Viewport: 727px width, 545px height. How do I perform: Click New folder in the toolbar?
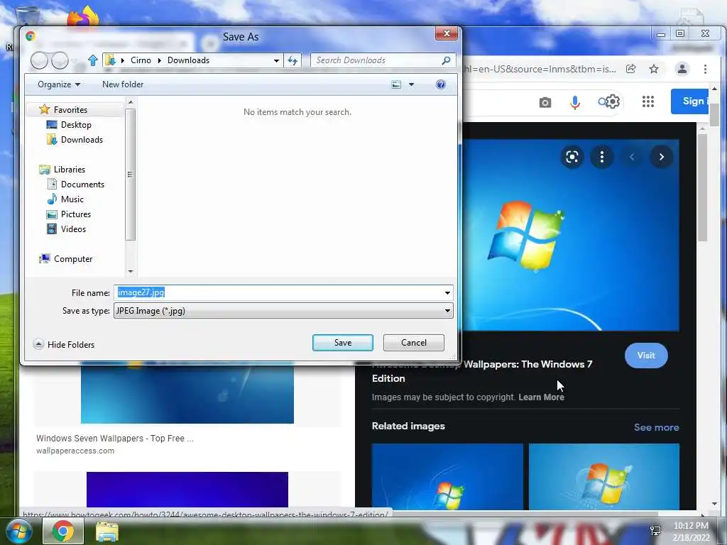click(123, 84)
